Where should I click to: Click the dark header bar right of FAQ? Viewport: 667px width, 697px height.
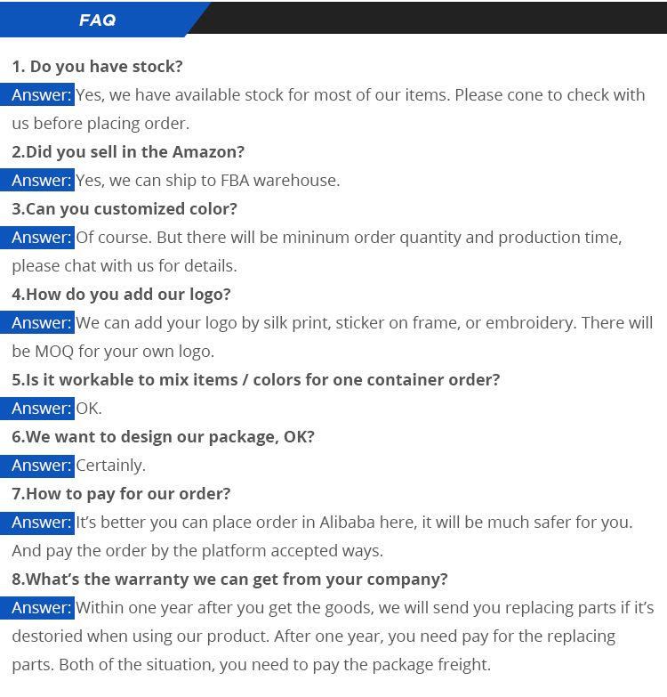[436, 18]
